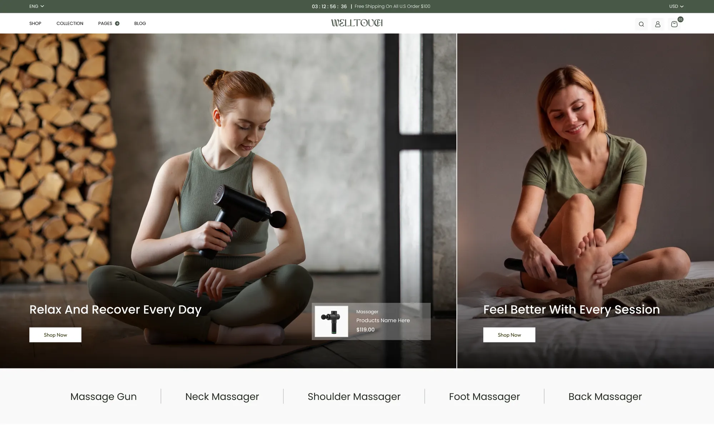Viewport: 714px width, 436px height.
Task: Click the Feel Better With Every Session heading
Action: 571,310
